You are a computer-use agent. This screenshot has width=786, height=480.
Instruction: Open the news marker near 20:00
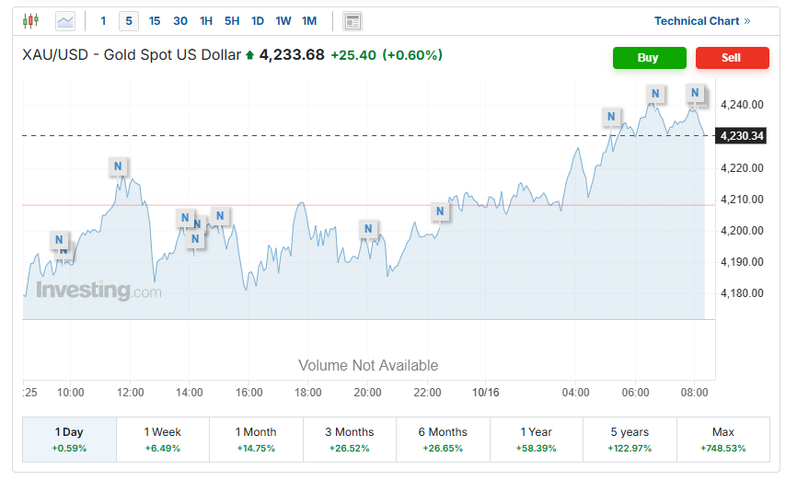(368, 229)
